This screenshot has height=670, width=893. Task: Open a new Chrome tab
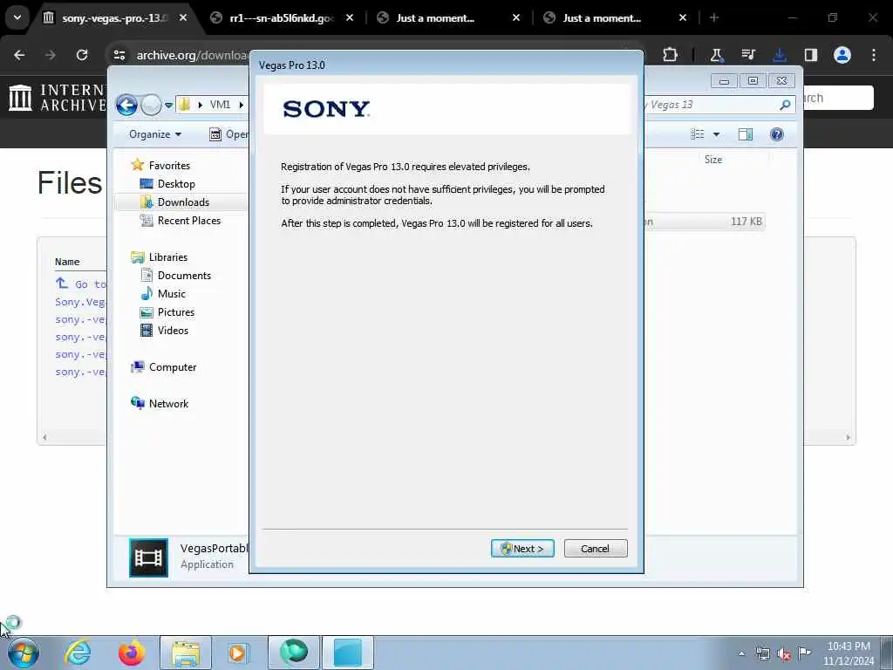[713, 17]
